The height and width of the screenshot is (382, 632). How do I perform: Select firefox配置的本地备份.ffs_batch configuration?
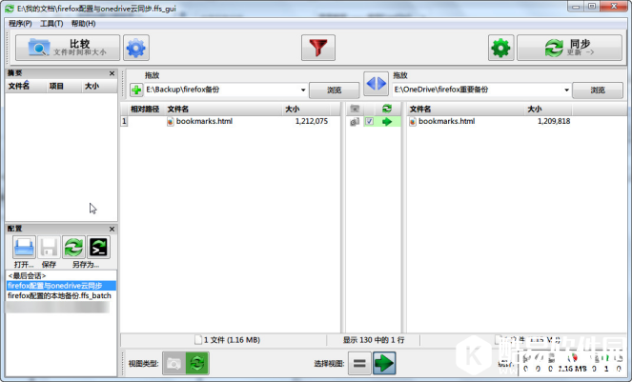tap(59, 295)
